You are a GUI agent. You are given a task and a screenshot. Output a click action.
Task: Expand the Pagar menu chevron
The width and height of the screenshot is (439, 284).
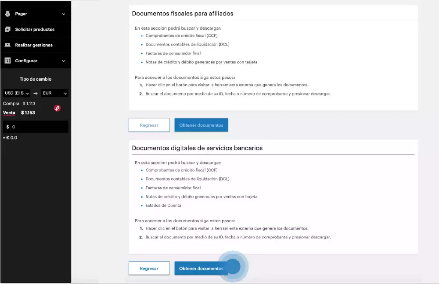coord(64,14)
